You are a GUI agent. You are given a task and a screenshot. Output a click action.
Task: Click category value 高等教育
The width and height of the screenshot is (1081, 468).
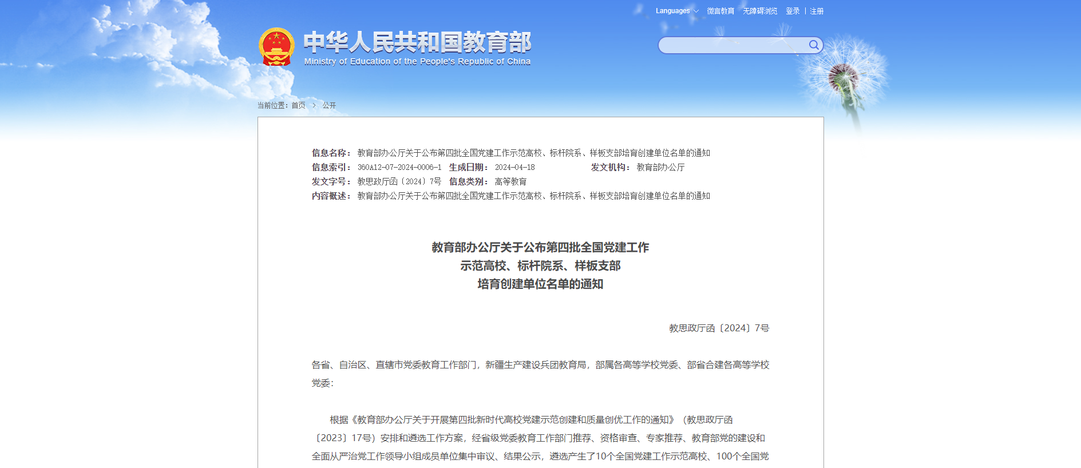[x=510, y=181]
